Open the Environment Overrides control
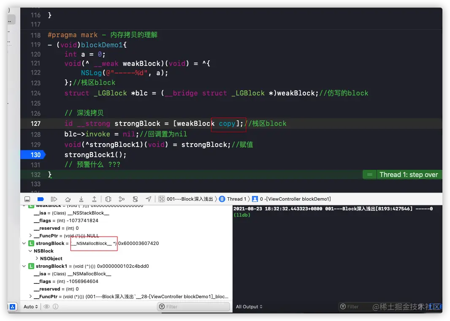Viewport: 450px width, 321px height. tap(135, 199)
